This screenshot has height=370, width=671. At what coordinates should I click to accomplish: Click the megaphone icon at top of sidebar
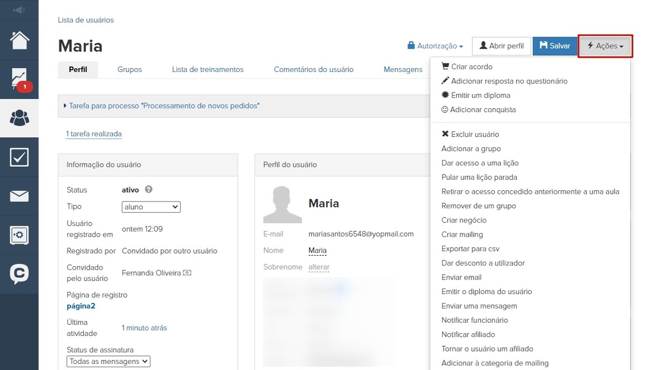click(19, 10)
